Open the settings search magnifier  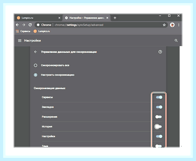[x=176, y=41]
